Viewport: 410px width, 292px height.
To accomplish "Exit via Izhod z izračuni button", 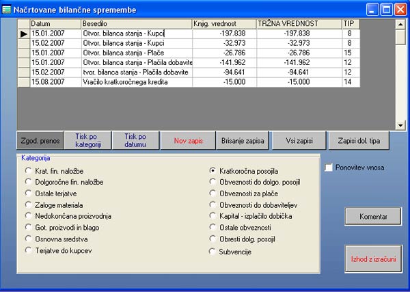I will (372, 260).
